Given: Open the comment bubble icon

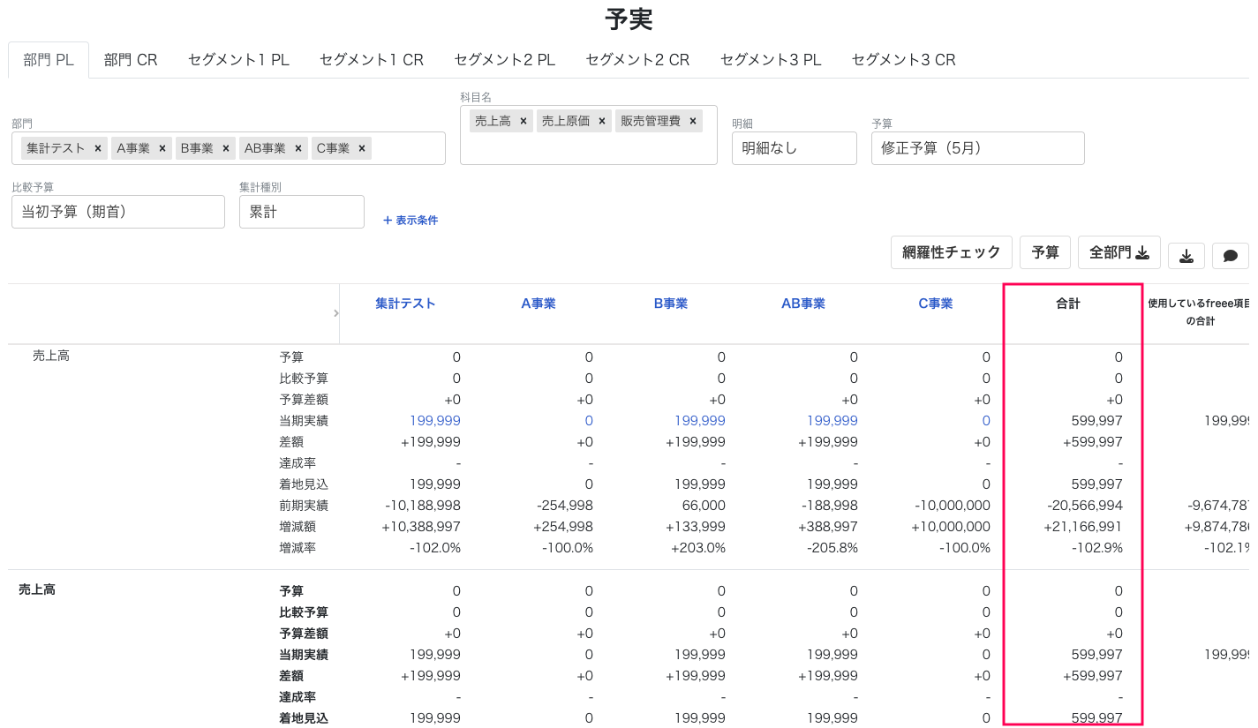Looking at the screenshot, I should pos(1231,256).
